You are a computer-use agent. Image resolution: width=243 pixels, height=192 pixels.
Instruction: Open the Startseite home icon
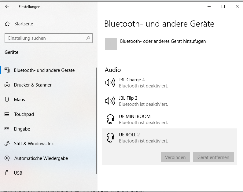click(7, 24)
